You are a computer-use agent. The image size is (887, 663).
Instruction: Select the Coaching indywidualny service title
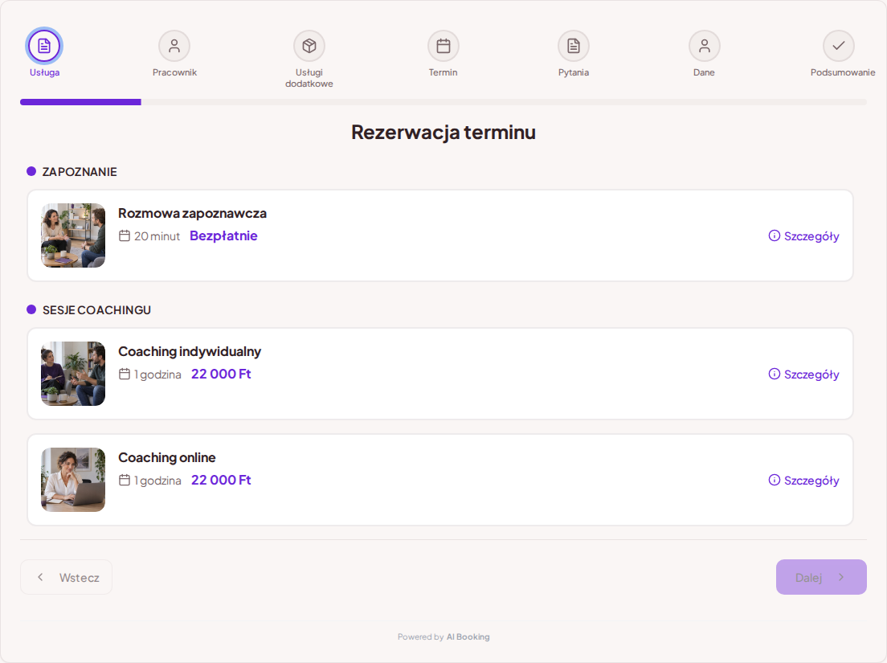click(x=190, y=351)
